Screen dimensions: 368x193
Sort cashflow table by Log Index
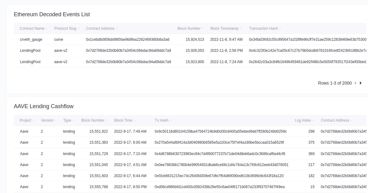pos(303,120)
